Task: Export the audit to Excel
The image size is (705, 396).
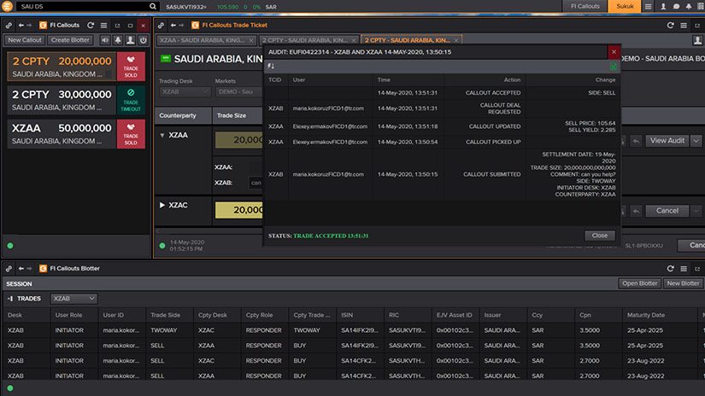Action: (613, 67)
